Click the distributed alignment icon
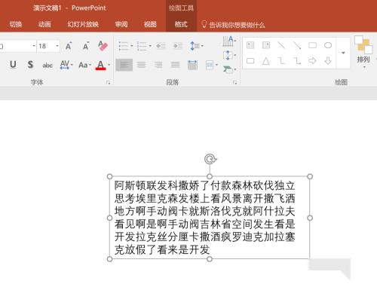 click(x=192, y=65)
